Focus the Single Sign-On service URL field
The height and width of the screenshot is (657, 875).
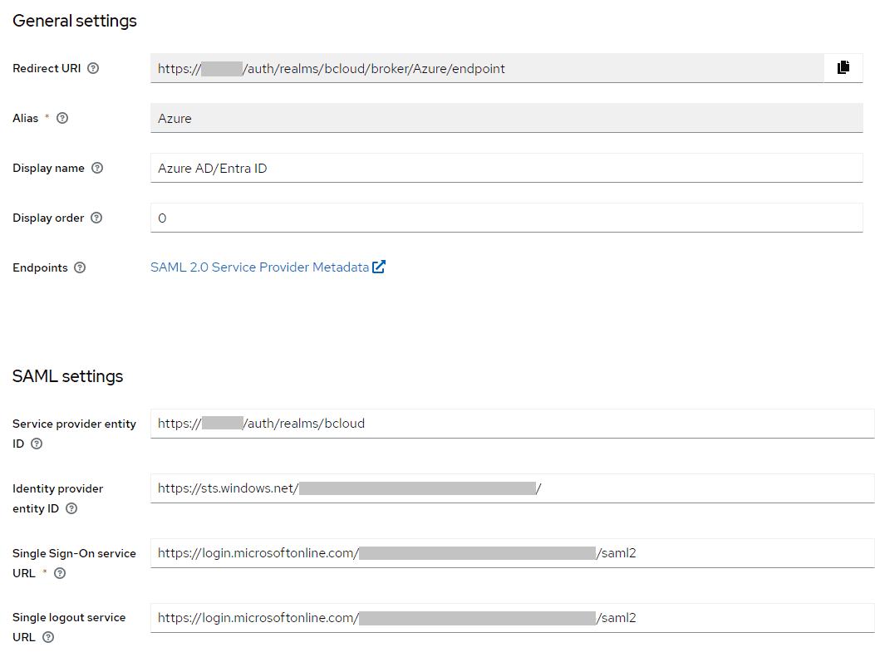[x=511, y=553]
